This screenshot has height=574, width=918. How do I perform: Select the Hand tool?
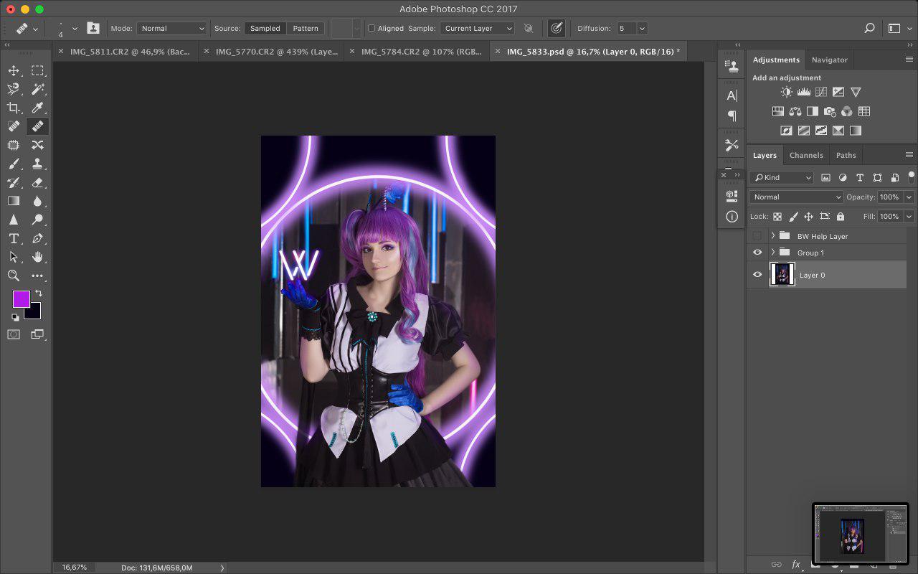(37, 257)
